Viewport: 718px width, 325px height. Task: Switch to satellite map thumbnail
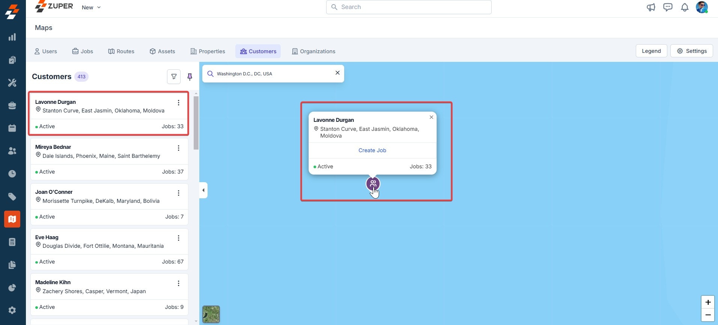click(211, 314)
